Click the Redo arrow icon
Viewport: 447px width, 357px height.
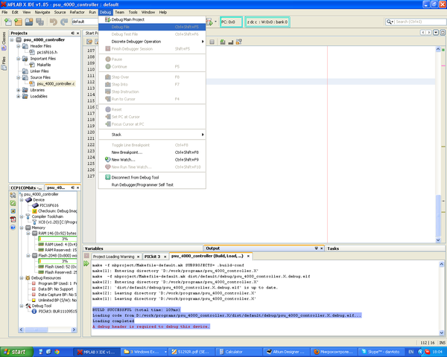click(x=64, y=22)
